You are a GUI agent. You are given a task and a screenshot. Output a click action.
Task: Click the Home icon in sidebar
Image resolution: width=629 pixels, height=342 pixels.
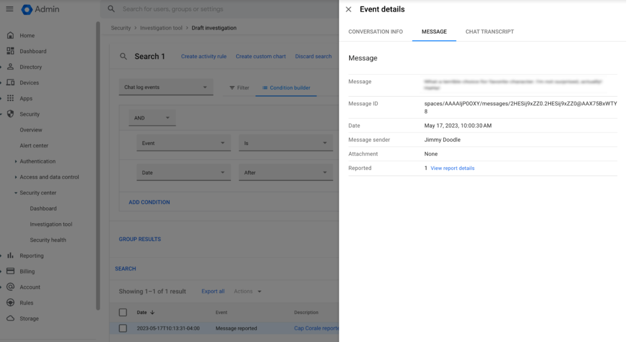[11, 35]
